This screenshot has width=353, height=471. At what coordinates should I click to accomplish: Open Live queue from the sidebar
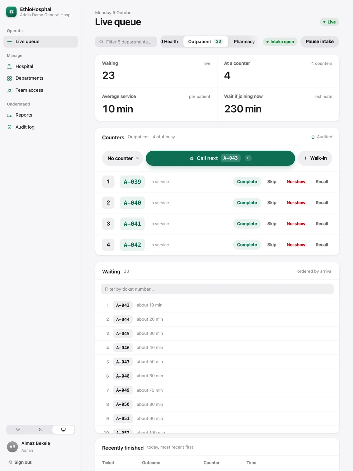coord(41,42)
